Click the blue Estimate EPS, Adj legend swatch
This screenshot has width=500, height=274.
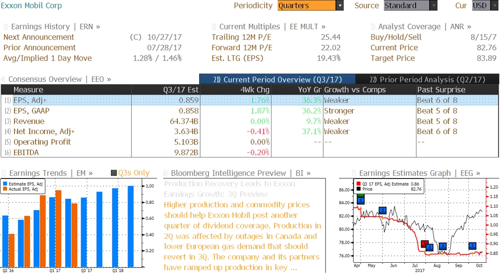5,184
